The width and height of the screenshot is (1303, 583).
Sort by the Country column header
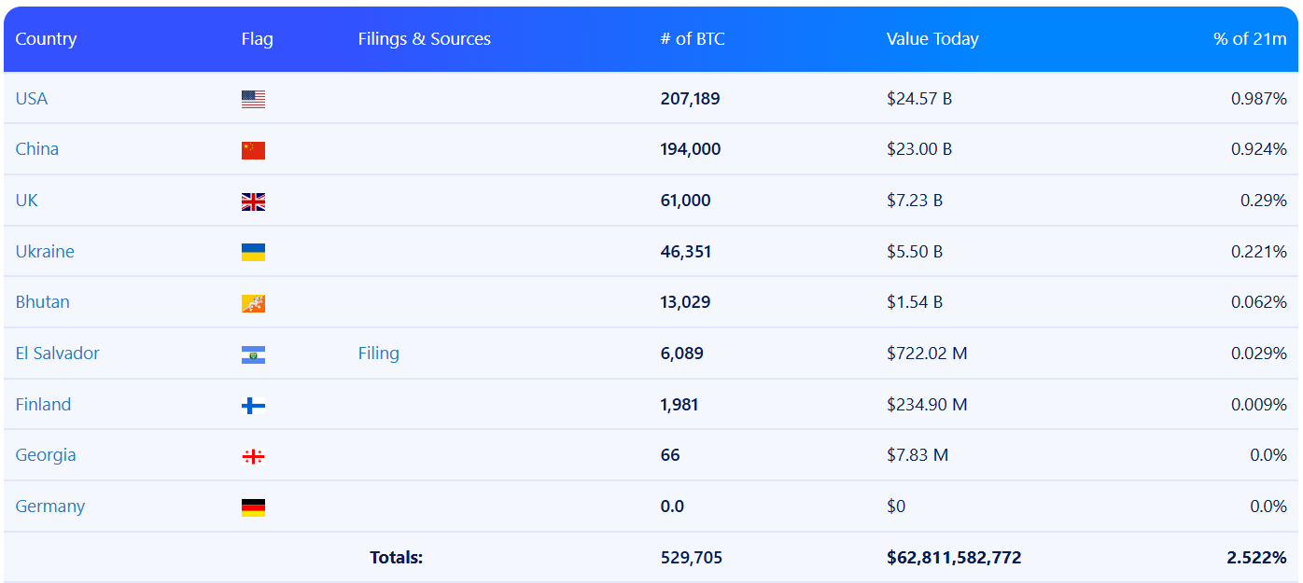[x=46, y=39]
